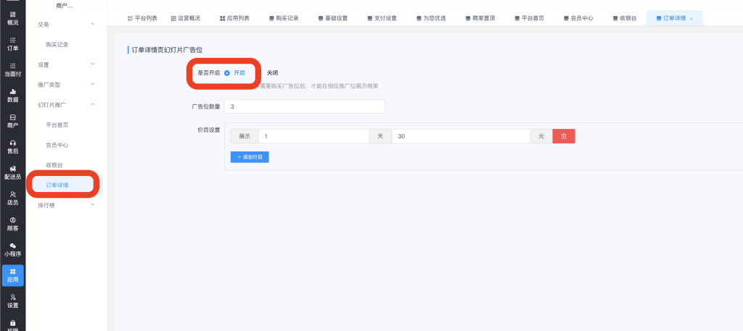Screen dimensions: 743x331
Task: Close the 订单详情 tab
Action: point(691,18)
